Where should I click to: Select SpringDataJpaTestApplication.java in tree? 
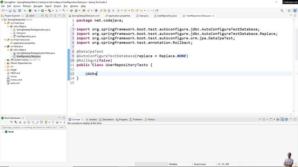click(x=33, y=30)
